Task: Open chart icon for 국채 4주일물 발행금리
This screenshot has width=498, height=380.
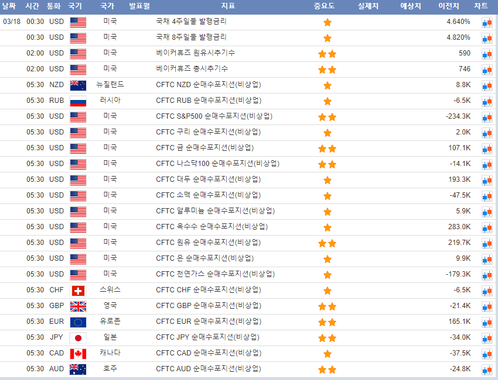Action: click(487, 22)
